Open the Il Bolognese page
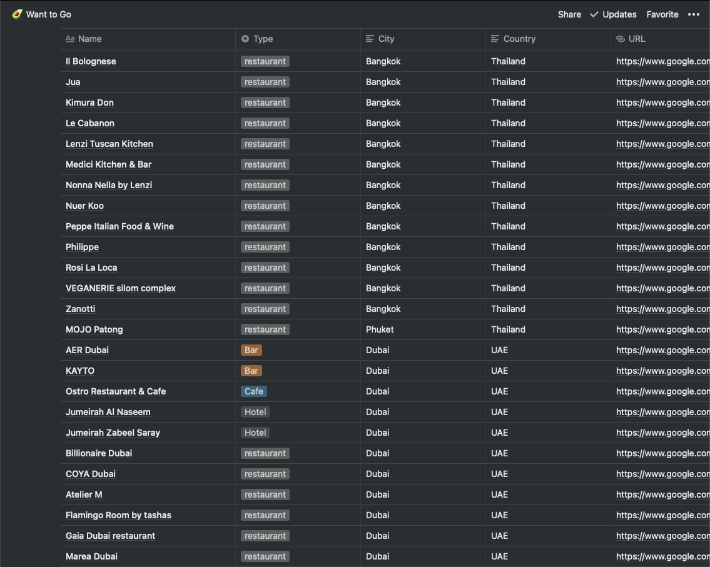This screenshot has height=567, width=710. point(91,61)
